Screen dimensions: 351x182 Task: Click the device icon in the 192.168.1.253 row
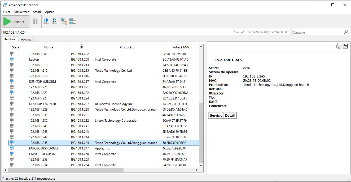point(12,159)
